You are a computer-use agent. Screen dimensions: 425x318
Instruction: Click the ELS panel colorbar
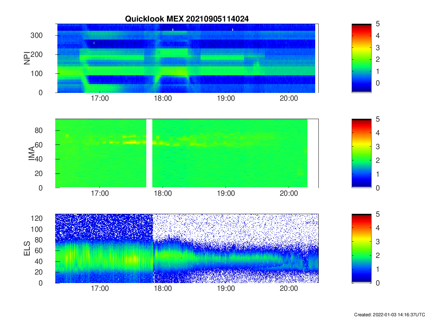click(362, 248)
